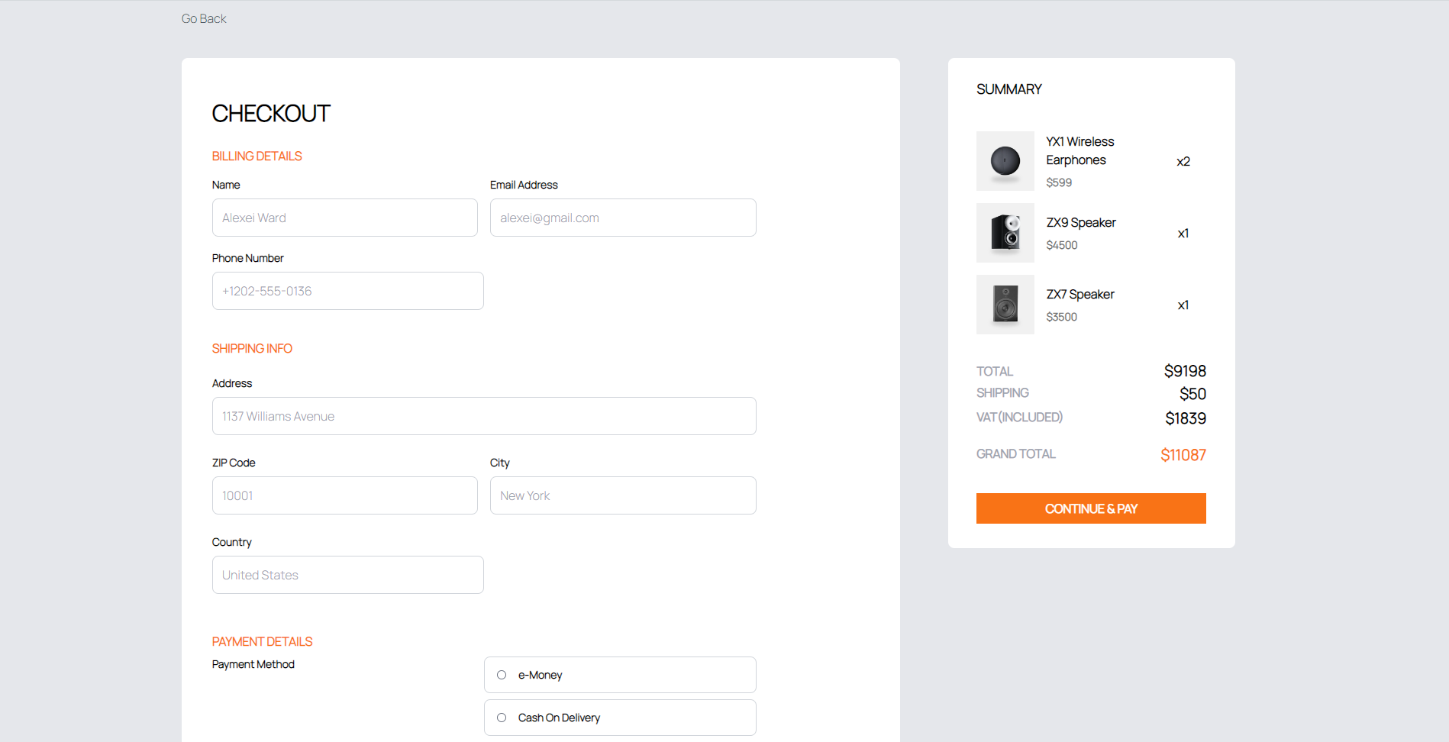Click the Name input field
1449x742 pixels.
tap(344, 218)
